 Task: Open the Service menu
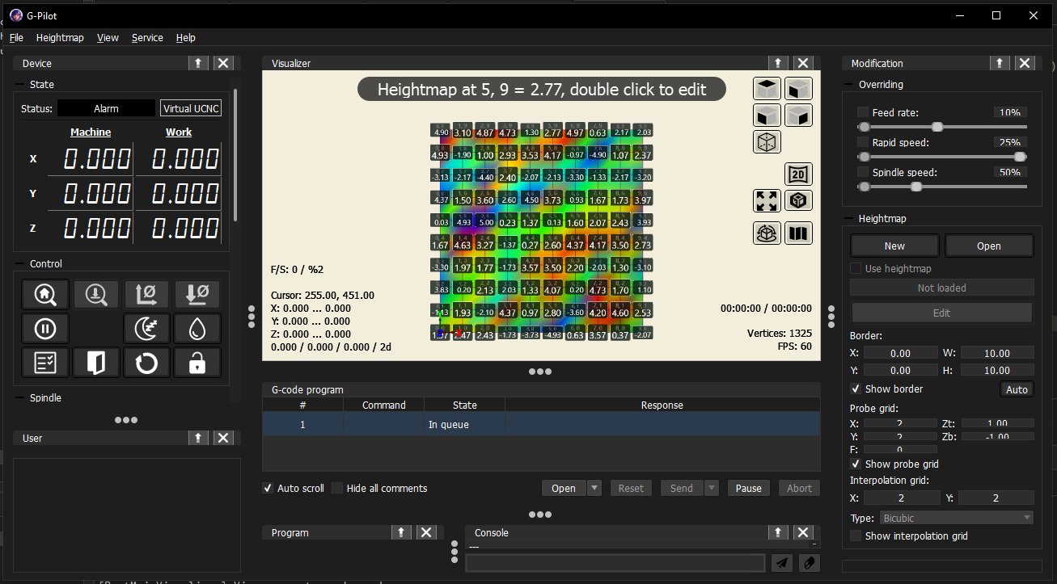(147, 37)
